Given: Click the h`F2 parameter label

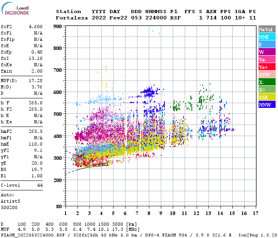Looking at the screenshot, I should coord(6,109).
